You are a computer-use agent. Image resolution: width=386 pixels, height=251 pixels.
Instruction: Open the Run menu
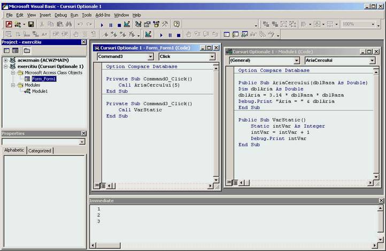[74, 15]
